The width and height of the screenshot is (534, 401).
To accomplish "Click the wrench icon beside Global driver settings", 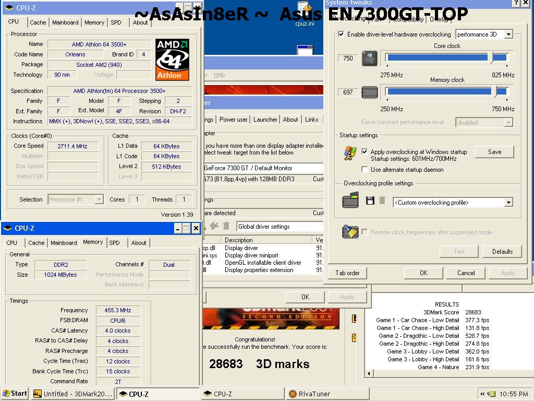I will coord(214,226).
